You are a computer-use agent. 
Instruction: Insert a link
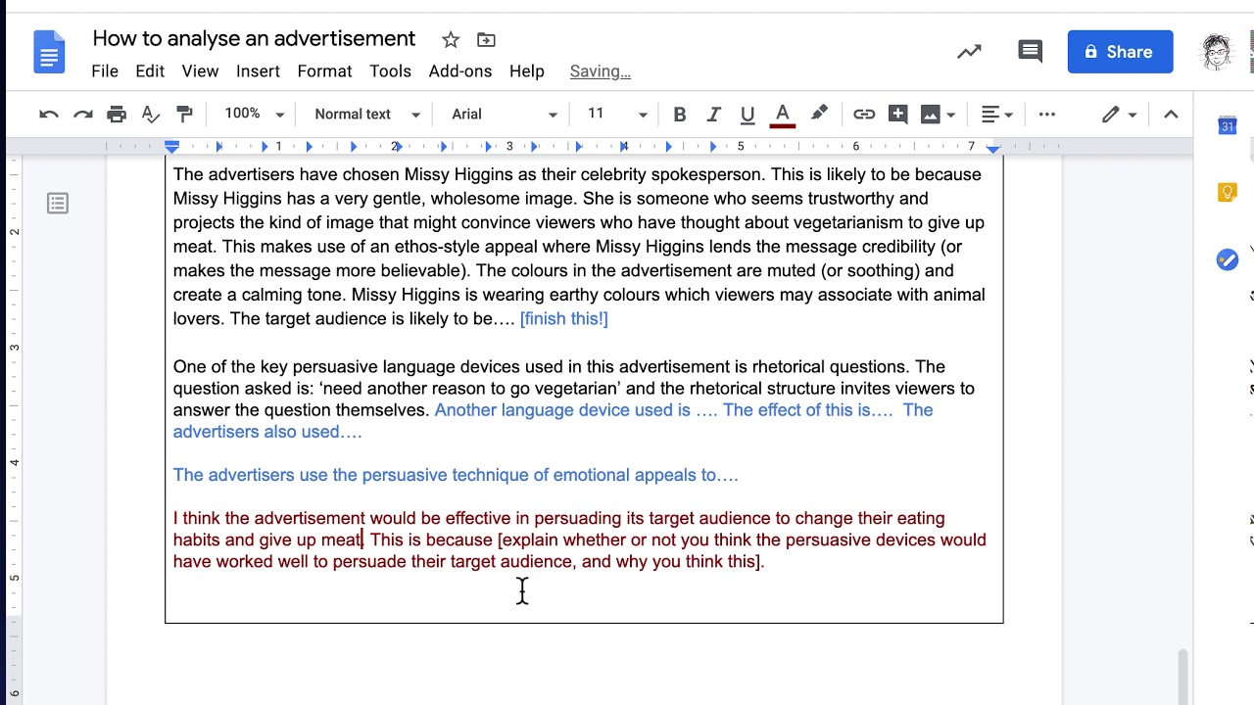click(863, 115)
